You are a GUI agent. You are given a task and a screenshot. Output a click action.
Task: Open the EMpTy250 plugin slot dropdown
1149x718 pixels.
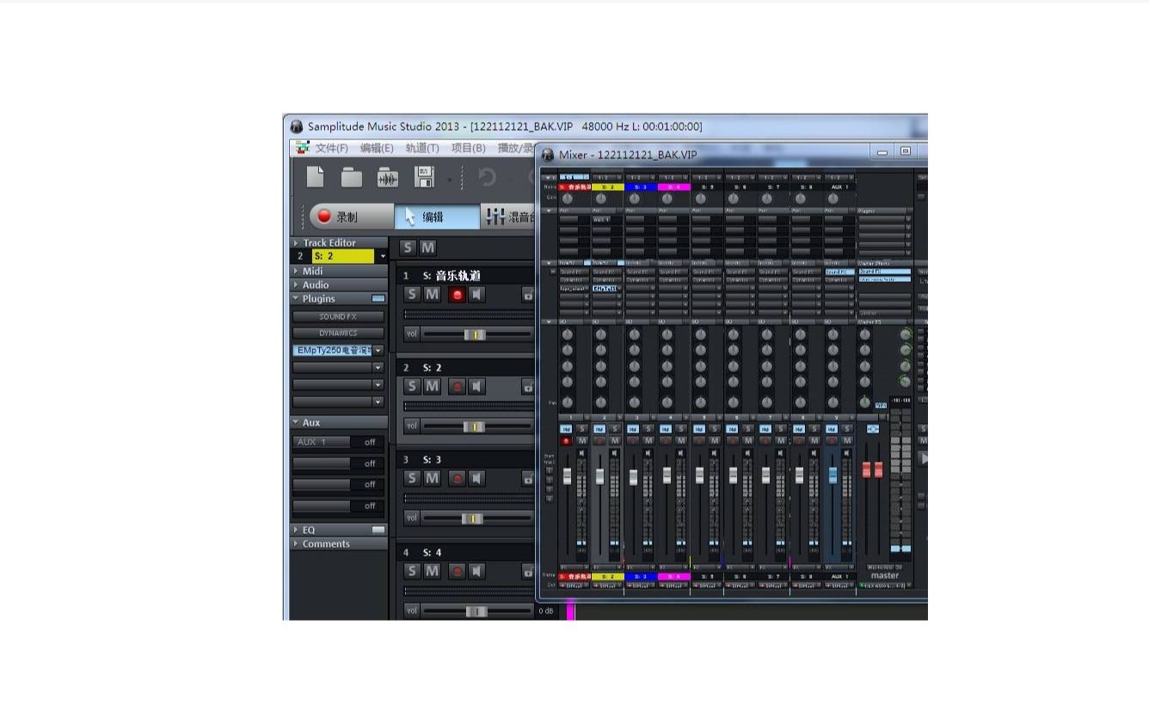coord(378,351)
